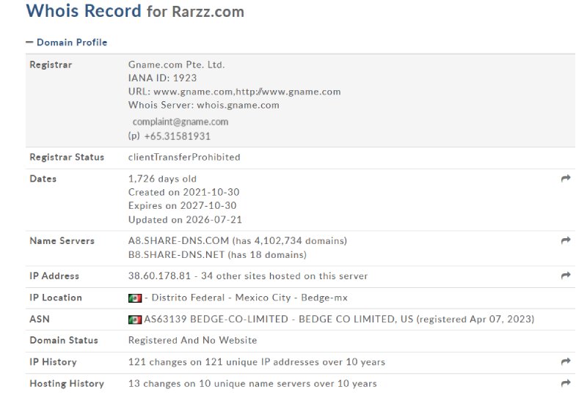Select the Expires on 2027-10-30 date
The image size is (587, 395).
182,206
